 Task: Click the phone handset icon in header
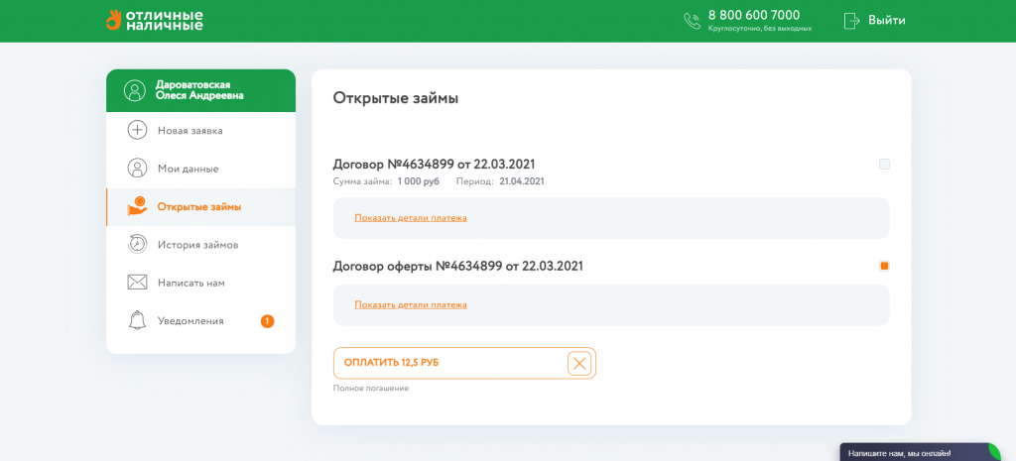692,21
